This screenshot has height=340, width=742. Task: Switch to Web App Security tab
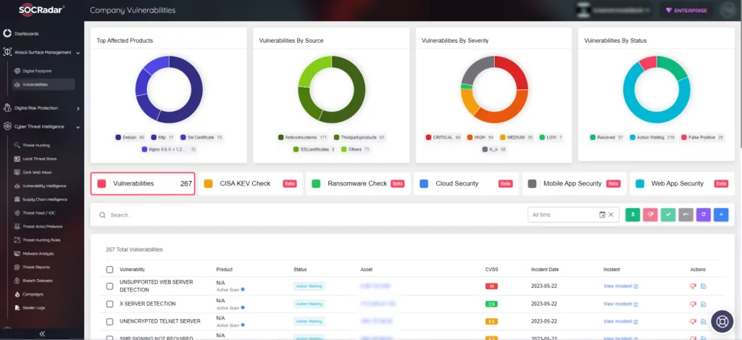(x=682, y=183)
